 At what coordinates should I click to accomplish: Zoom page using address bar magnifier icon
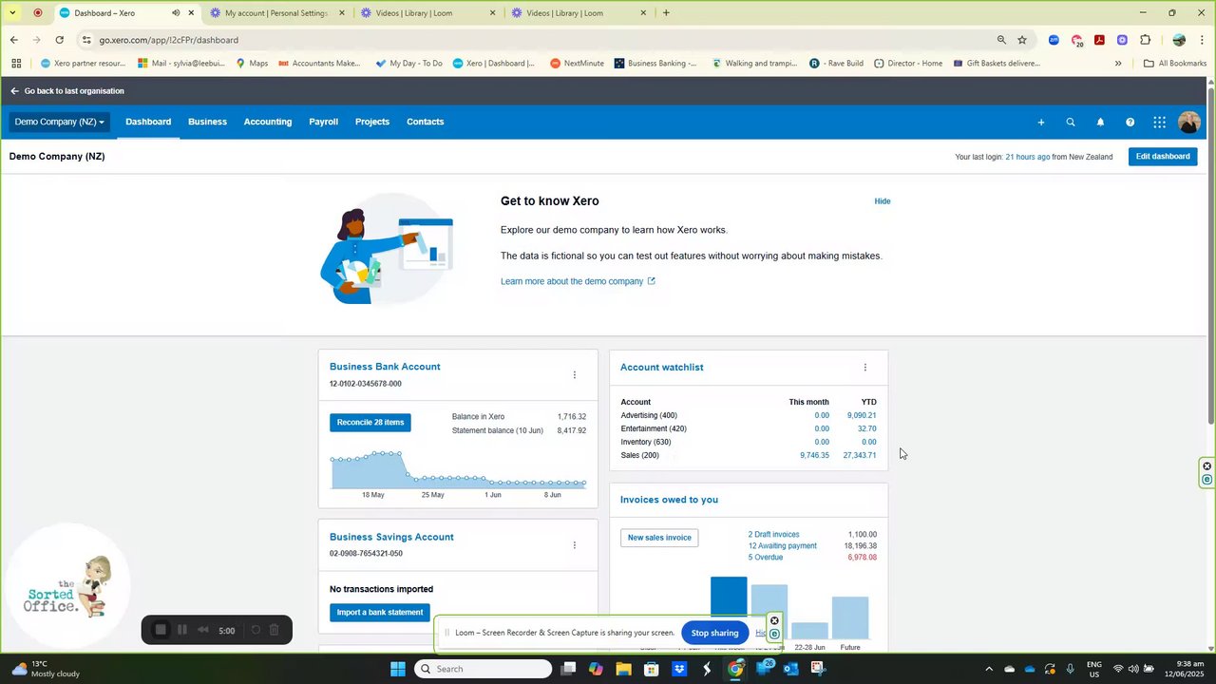1001,40
